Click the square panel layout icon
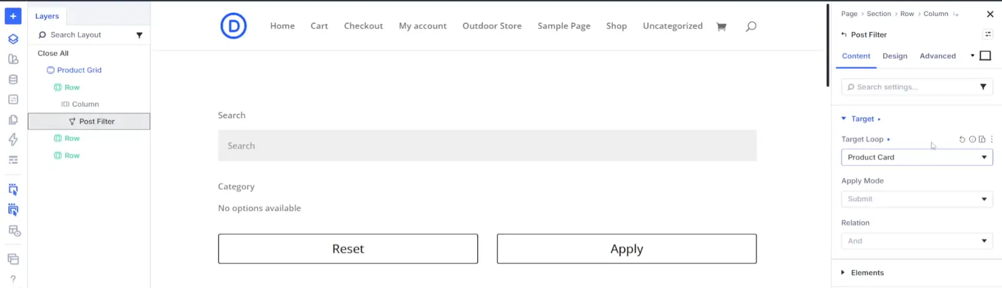 click(x=985, y=55)
